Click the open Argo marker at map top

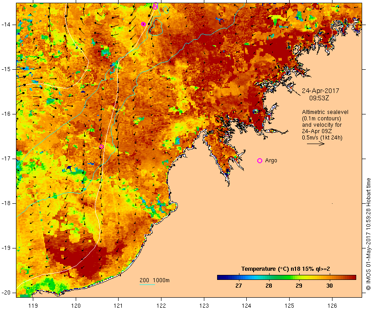156,6
